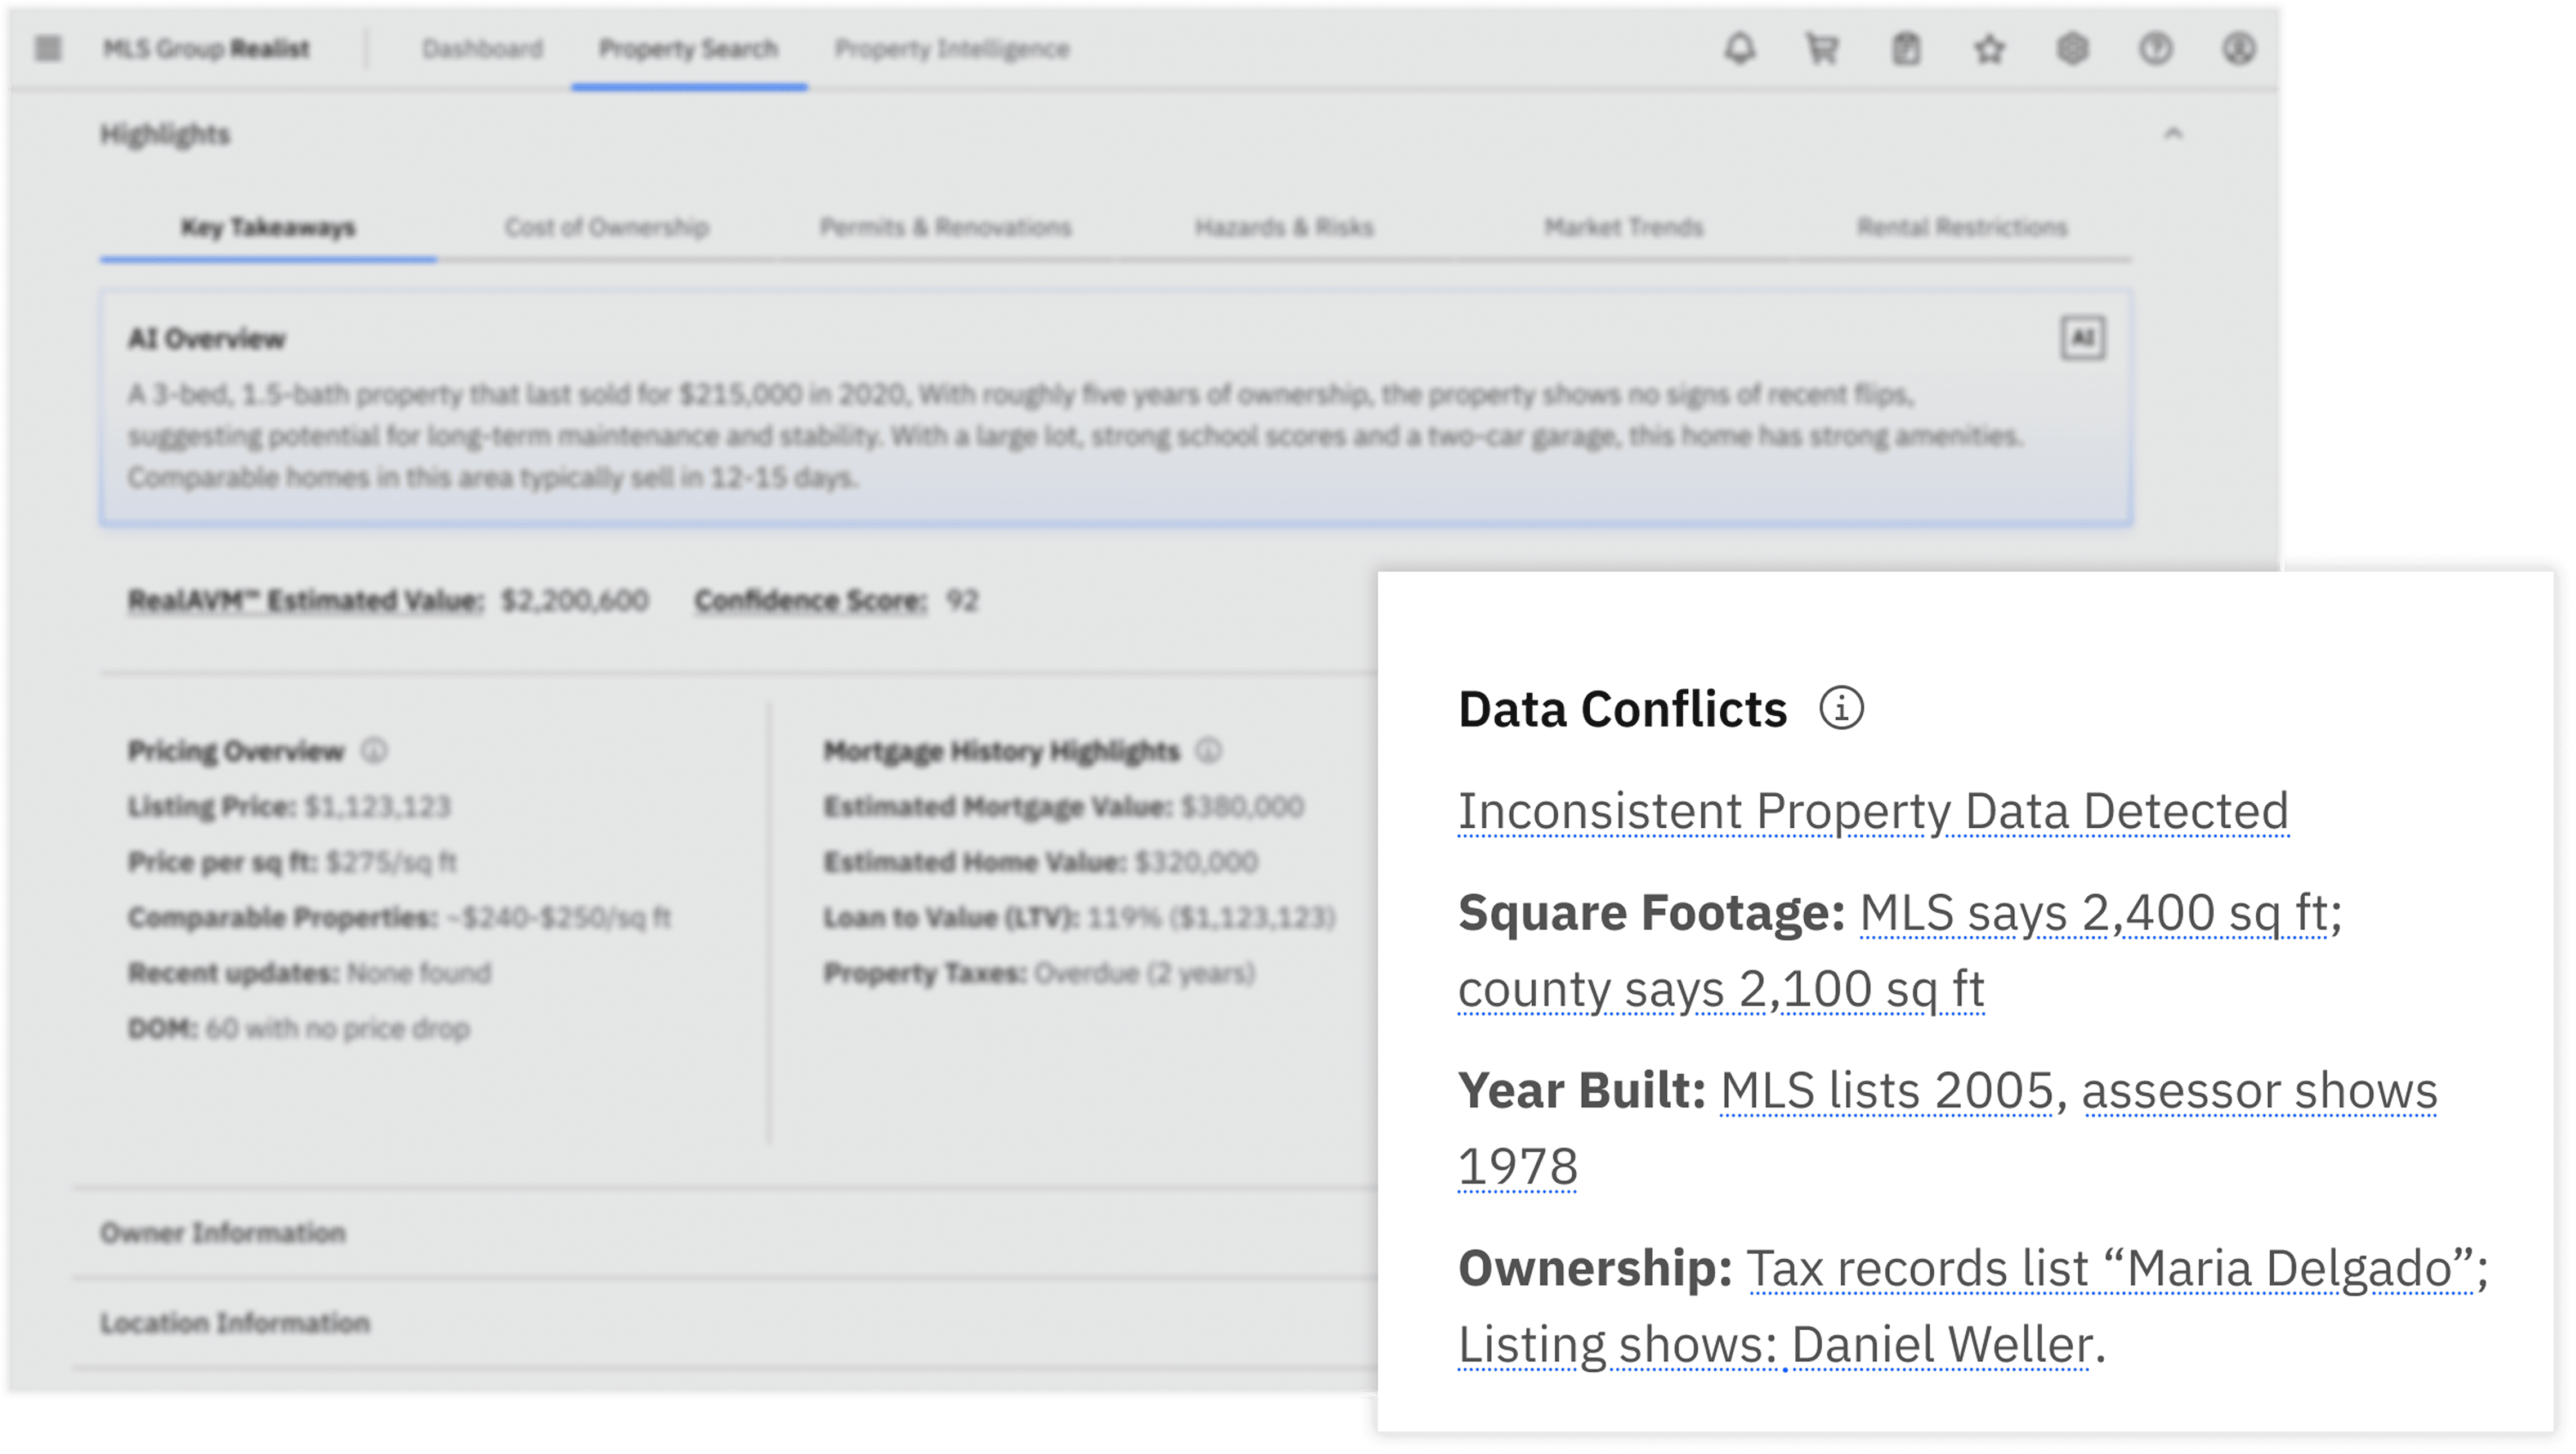This screenshot has width=2576, height=1454.
Task: Open the Hazards & Risks tab
Action: [1284, 227]
